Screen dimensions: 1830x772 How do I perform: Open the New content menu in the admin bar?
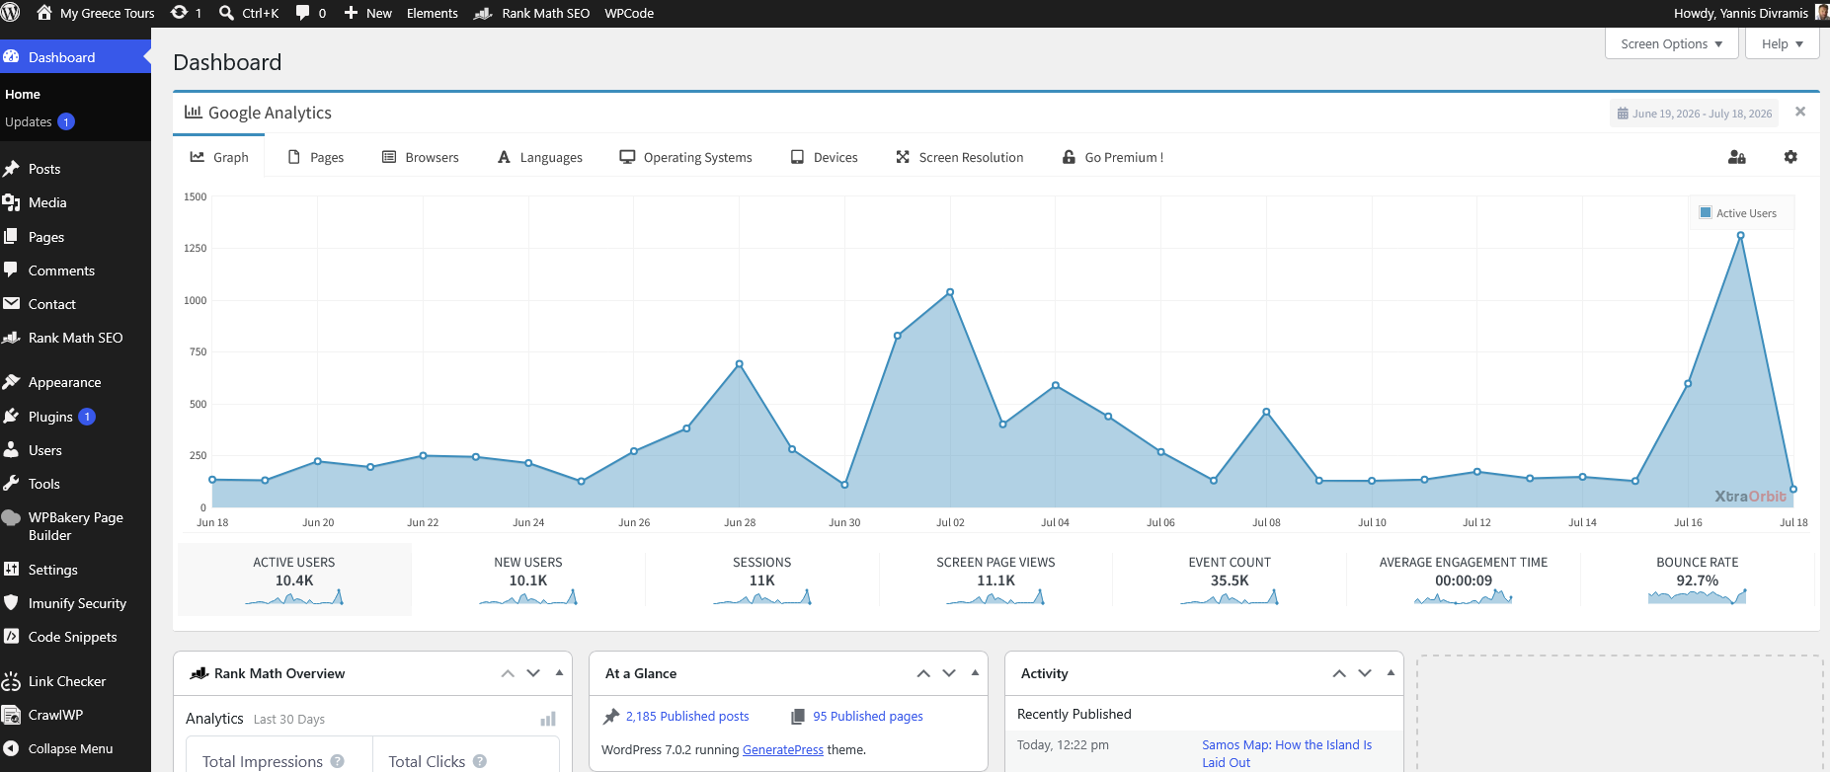(x=368, y=13)
